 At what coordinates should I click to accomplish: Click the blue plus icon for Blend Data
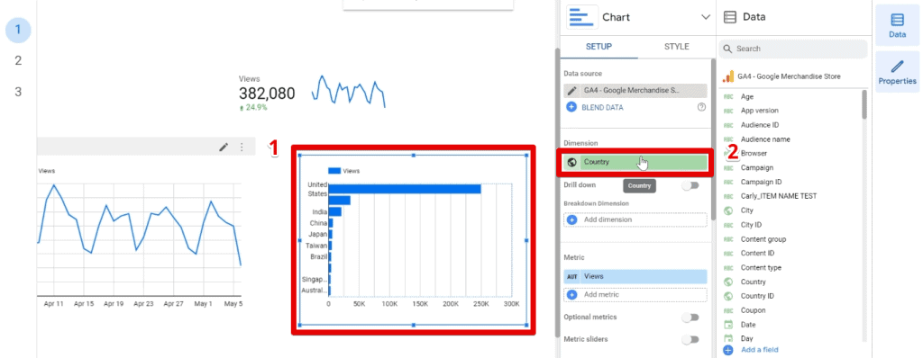coord(571,108)
